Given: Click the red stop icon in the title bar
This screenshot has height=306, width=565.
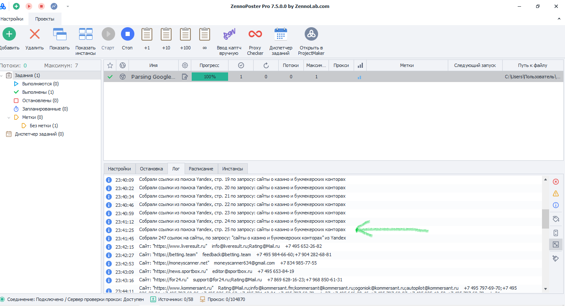Looking at the screenshot, I should [41, 6].
